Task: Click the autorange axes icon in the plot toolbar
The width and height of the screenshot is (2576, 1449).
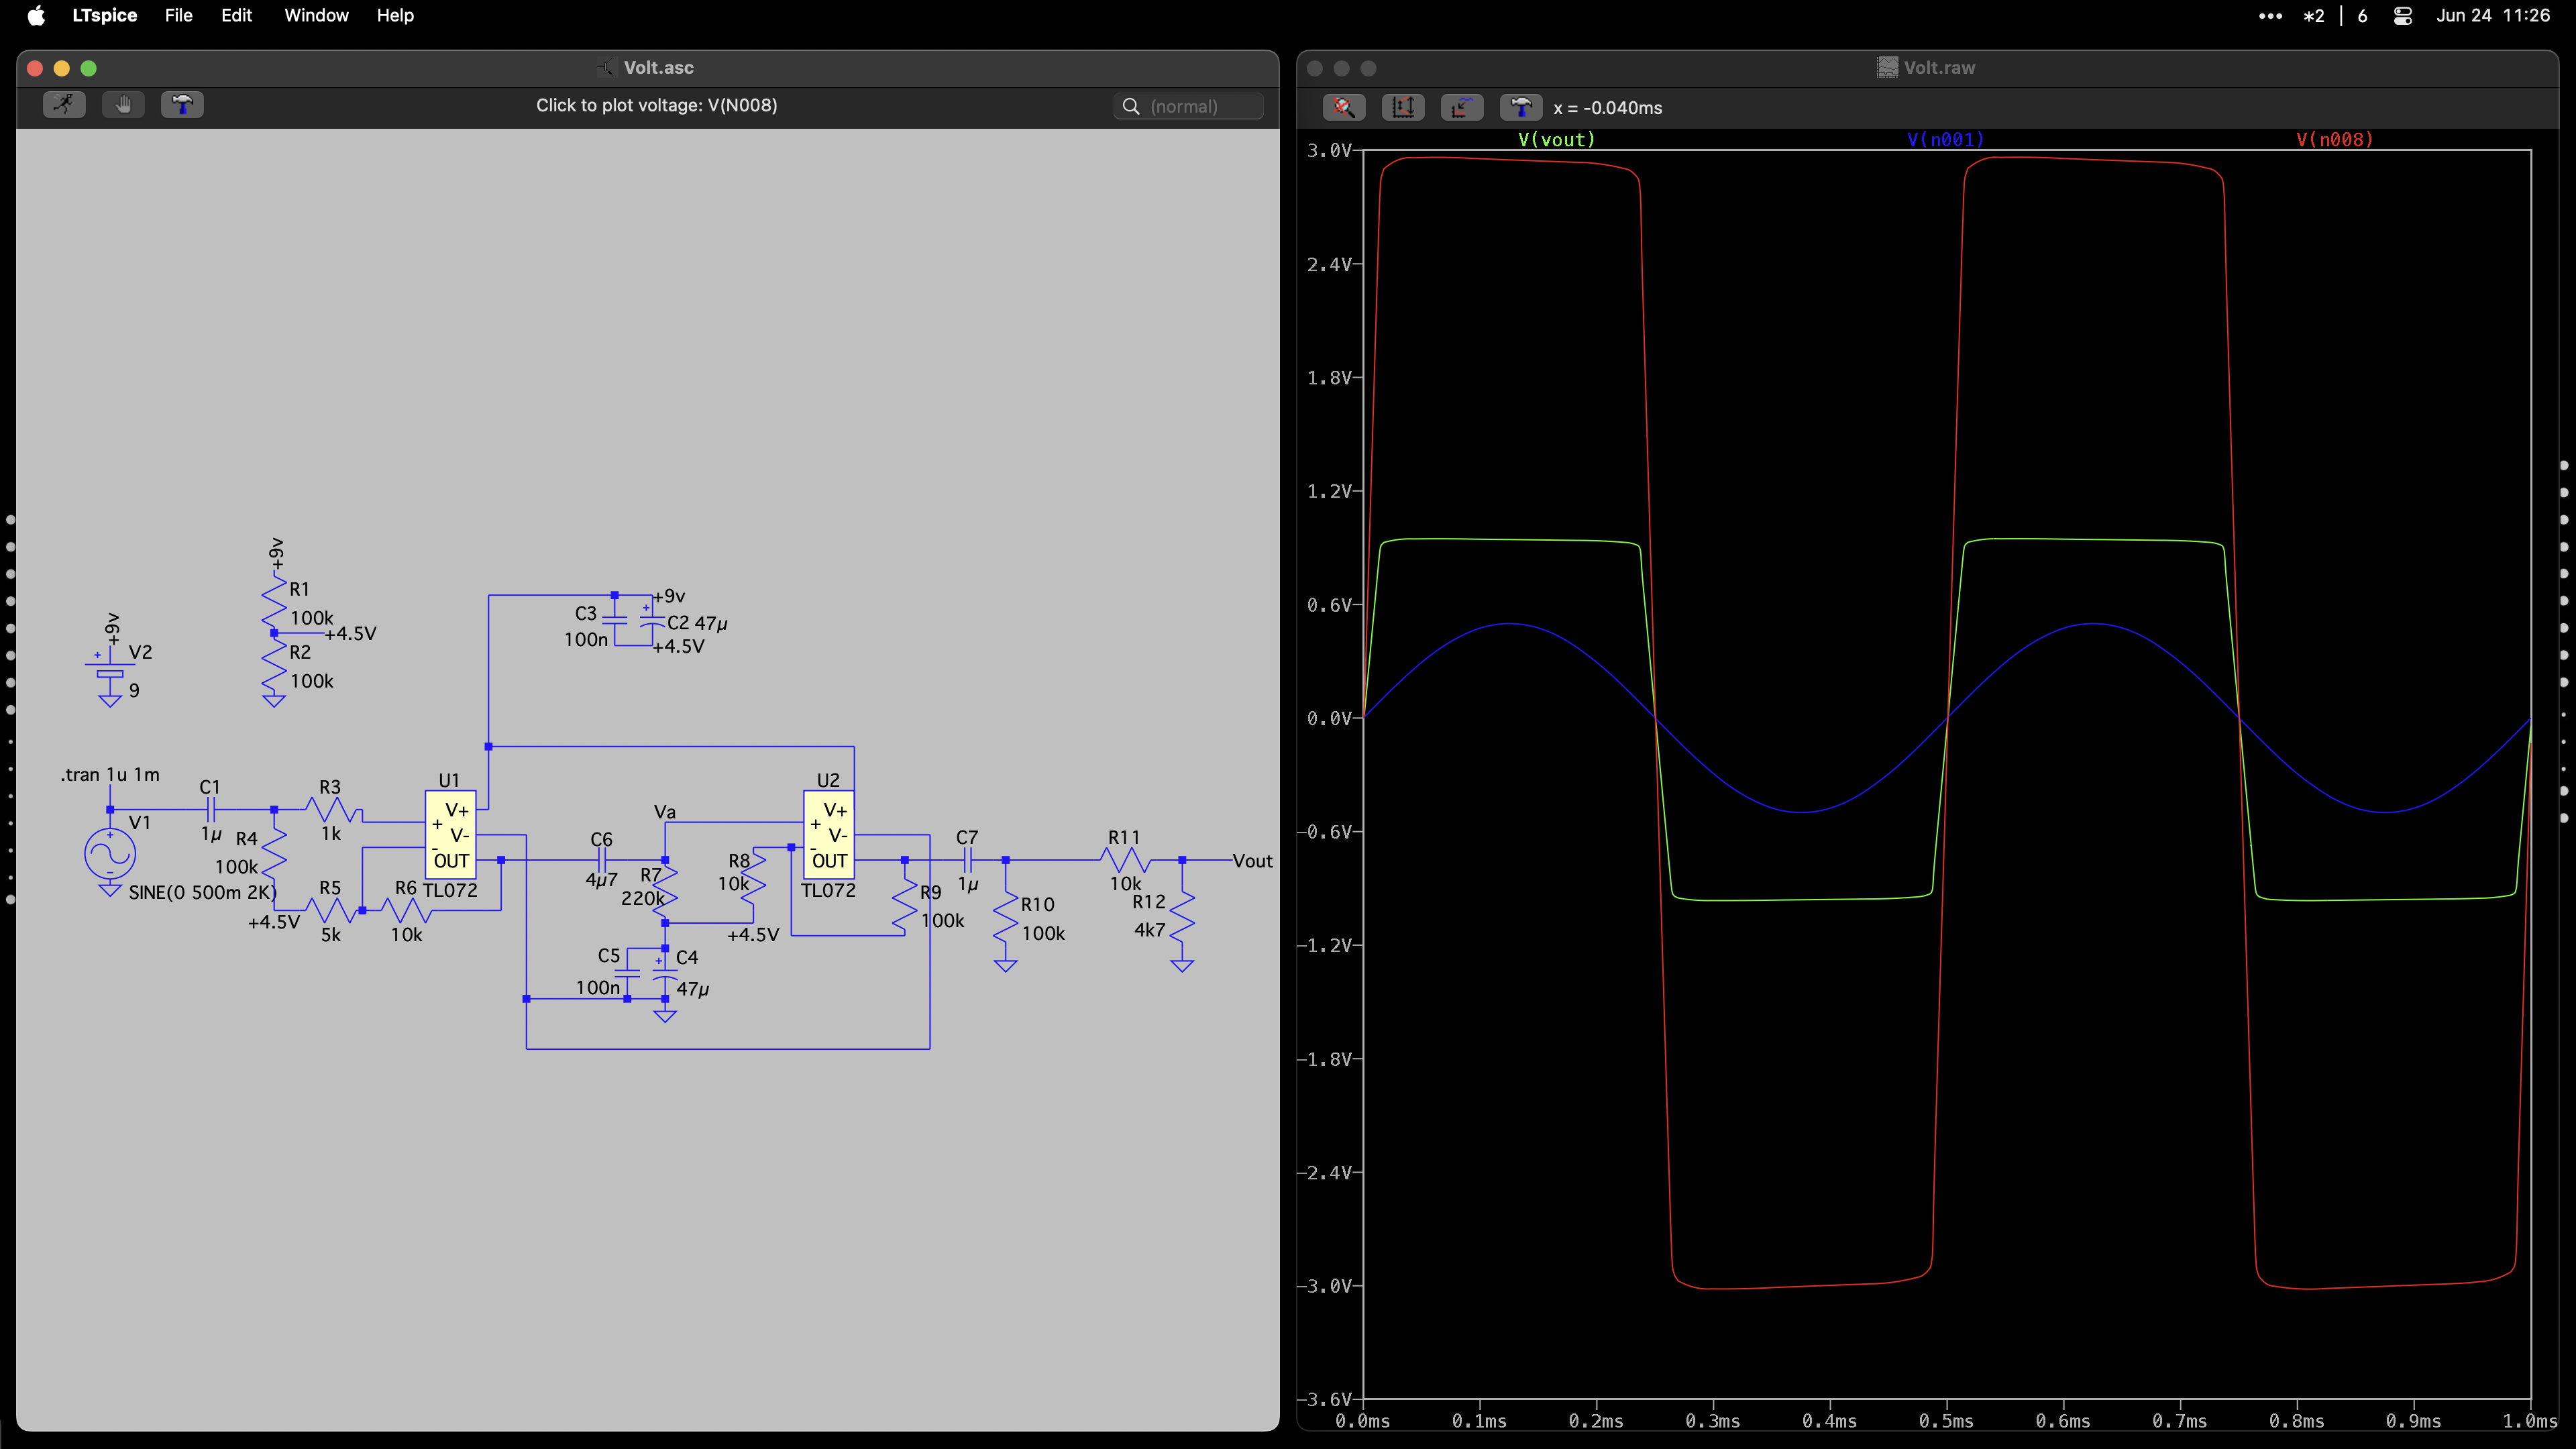Action: [x=1402, y=107]
